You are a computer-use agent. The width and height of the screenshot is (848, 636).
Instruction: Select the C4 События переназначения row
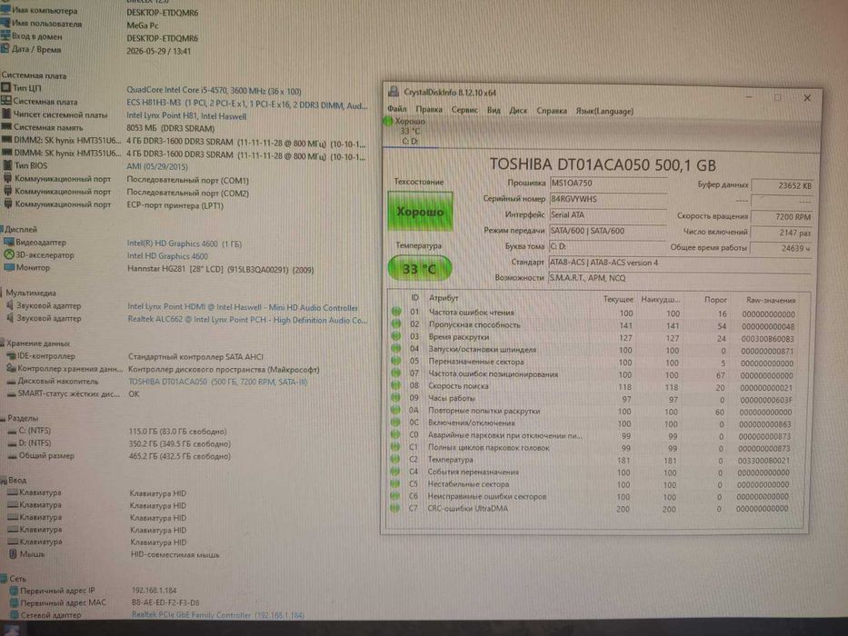[594, 472]
